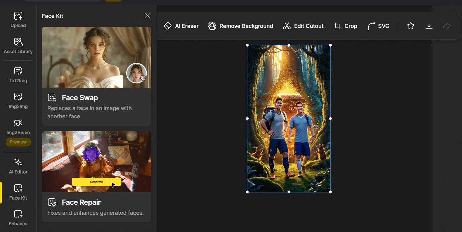Click Remove Background in toolbar
This screenshot has width=462, height=232.
click(241, 26)
